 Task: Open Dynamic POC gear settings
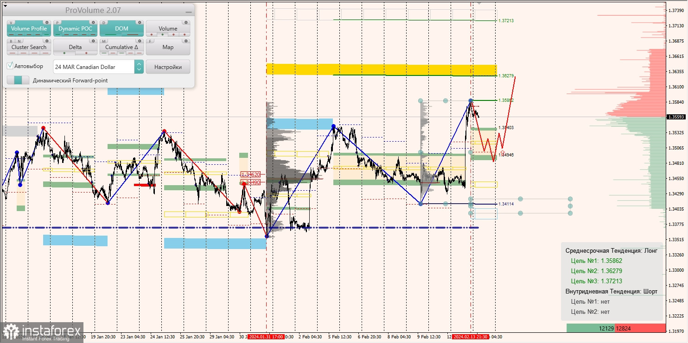(x=93, y=22)
